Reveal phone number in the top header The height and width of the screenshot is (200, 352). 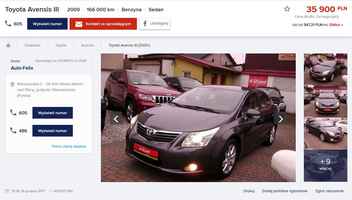[x=47, y=24]
